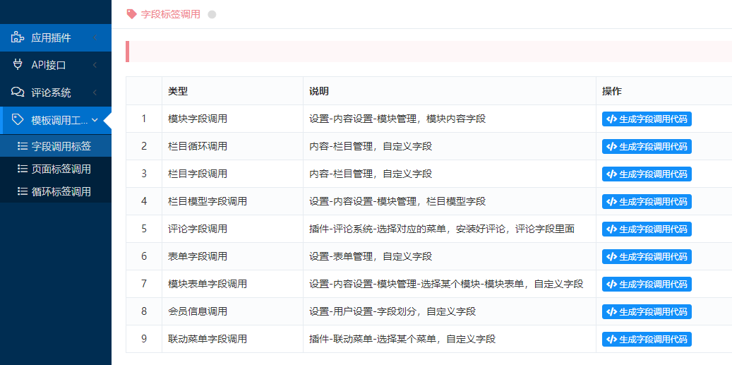732x365 pixels.
Task: Click description 设置-内容设置-模块管理，栏目模型字段
Action: point(397,202)
